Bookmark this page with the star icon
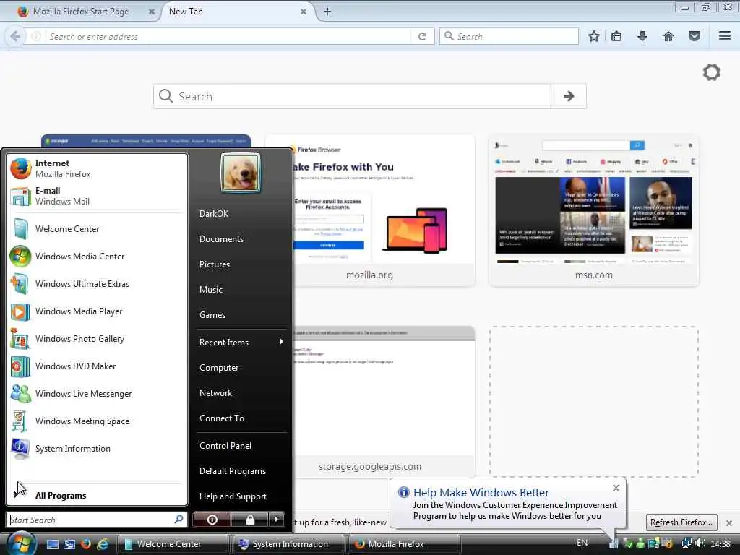The width and height of the screenshot is (740, 555). click(594, 36)
